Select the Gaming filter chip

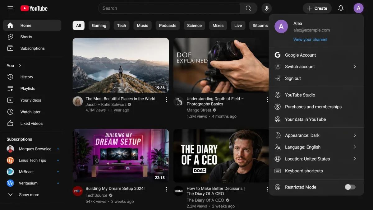pos(99,26)
